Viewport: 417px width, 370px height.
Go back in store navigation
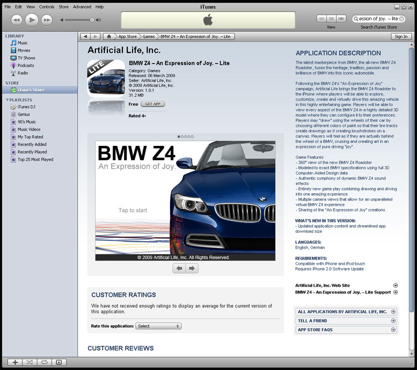(85, 36)
